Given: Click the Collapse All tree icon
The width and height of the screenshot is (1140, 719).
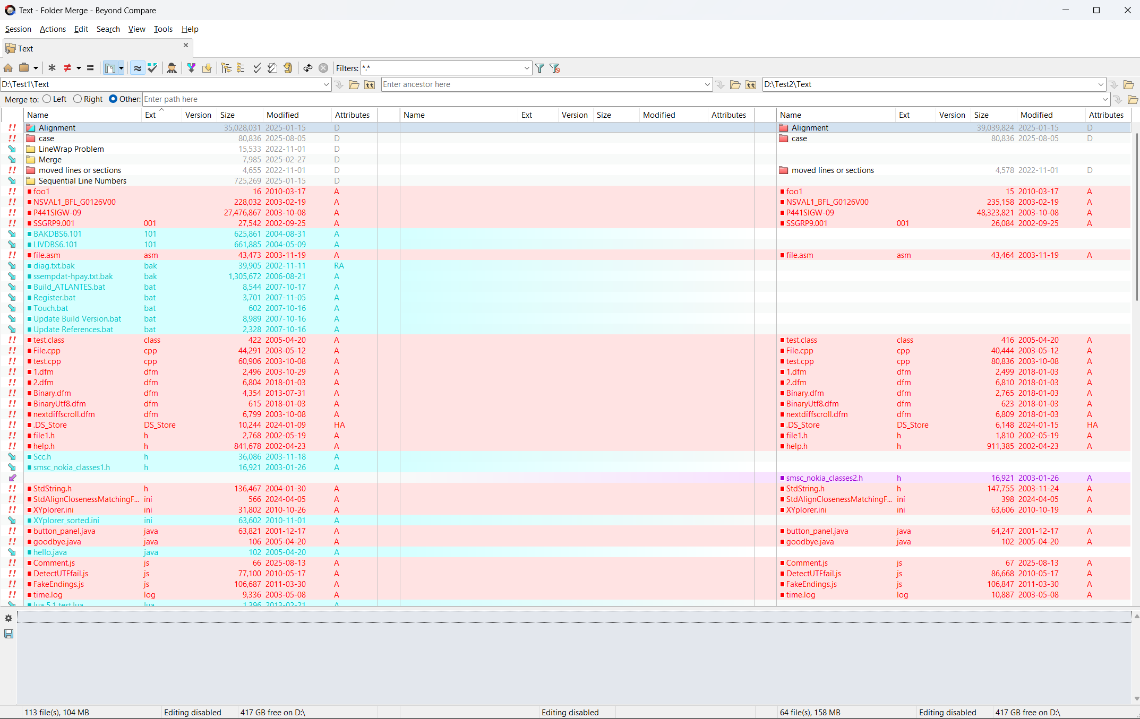Looking at the screenshot, I should tap(241, 68).
